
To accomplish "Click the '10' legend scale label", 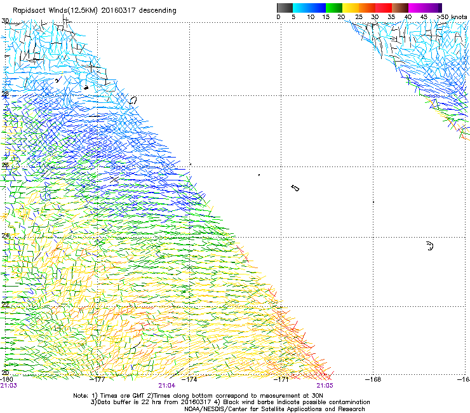I will pos(311,17).
